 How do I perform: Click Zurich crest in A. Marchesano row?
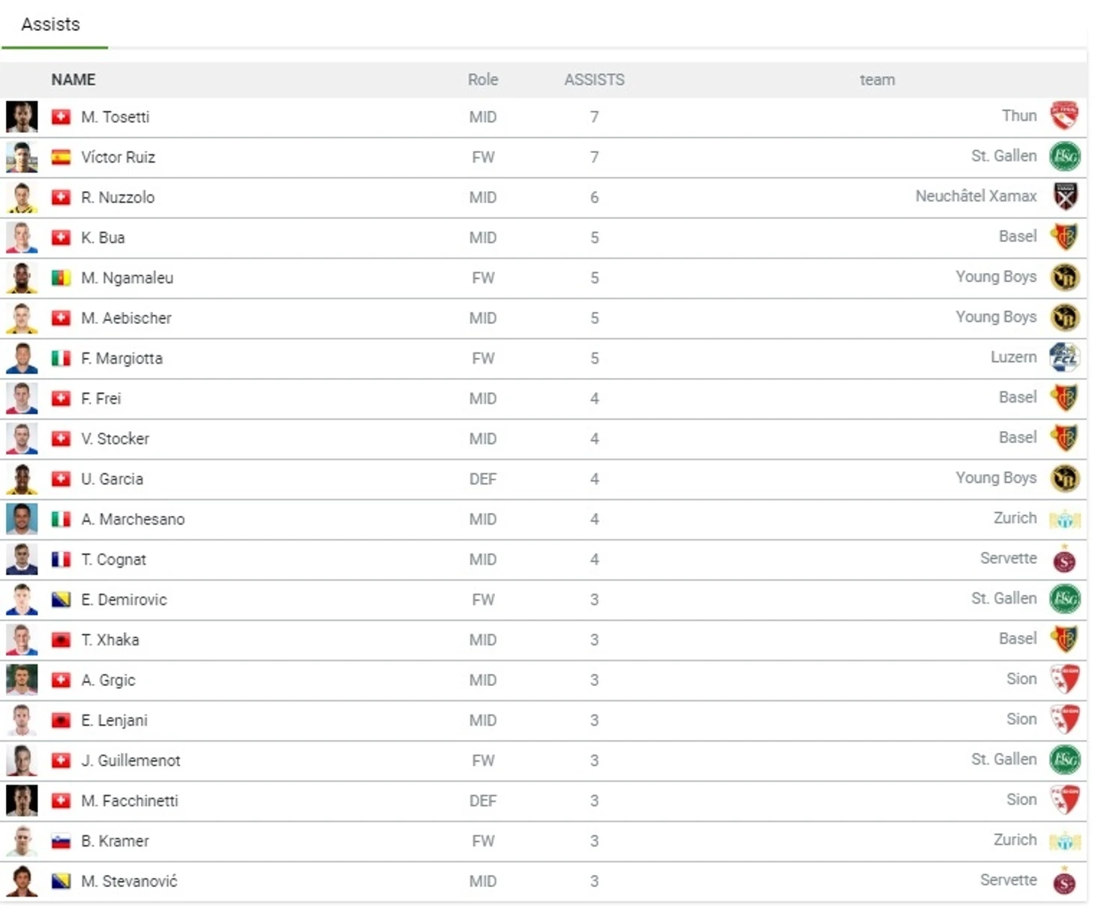coord(1064,519)
